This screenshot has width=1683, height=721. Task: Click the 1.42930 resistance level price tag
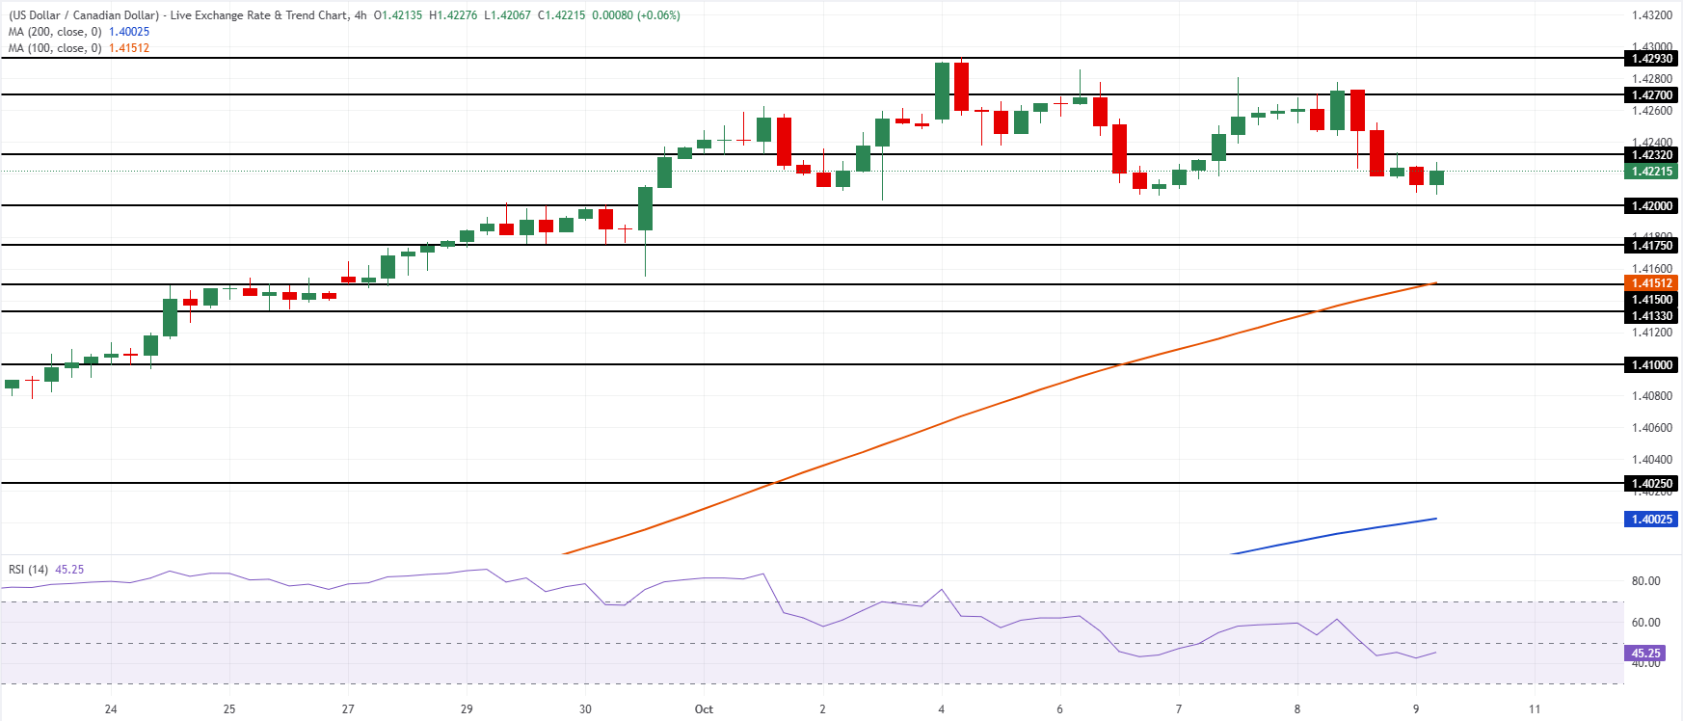click(1651, 59)
